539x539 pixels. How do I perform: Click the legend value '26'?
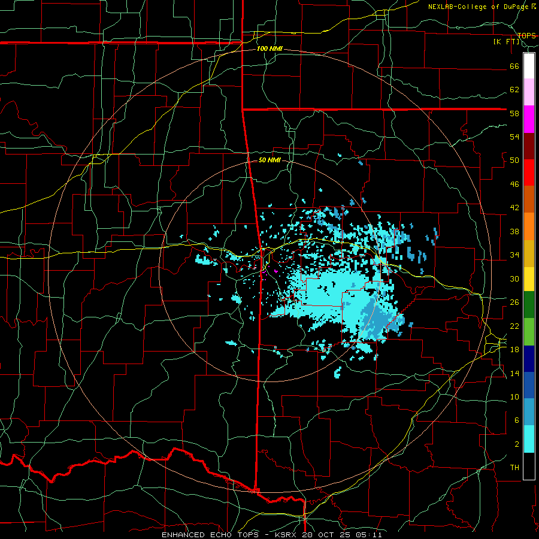point(514,302)
